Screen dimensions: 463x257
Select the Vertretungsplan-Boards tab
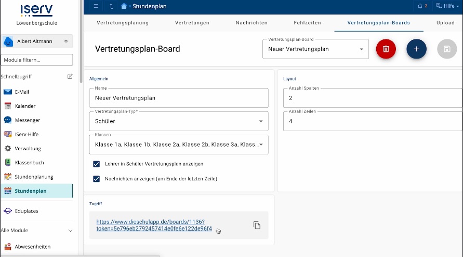click(x=378, y=23)
